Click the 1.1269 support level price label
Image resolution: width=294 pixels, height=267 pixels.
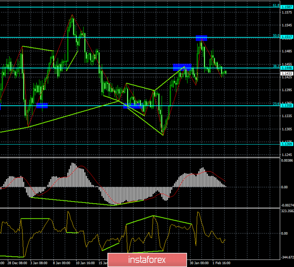pyautogui.click(x=286, y=144)
